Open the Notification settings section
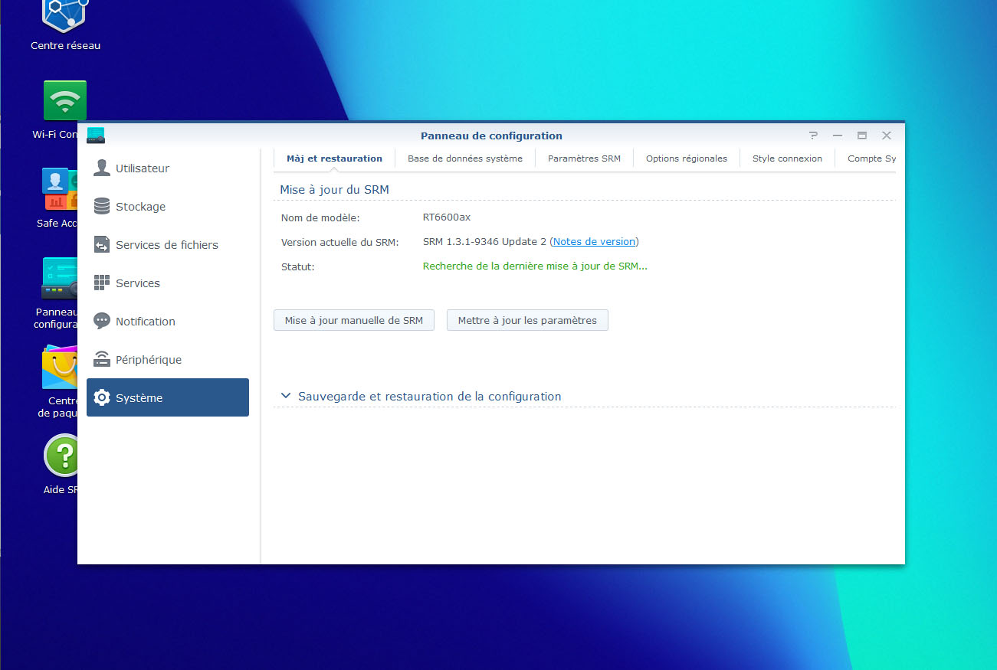The width and height of the screenshot is (997, 670). (x=145, y=322)
